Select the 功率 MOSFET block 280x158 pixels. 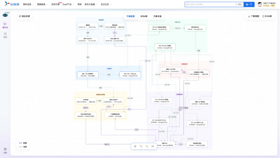point(114,101)
